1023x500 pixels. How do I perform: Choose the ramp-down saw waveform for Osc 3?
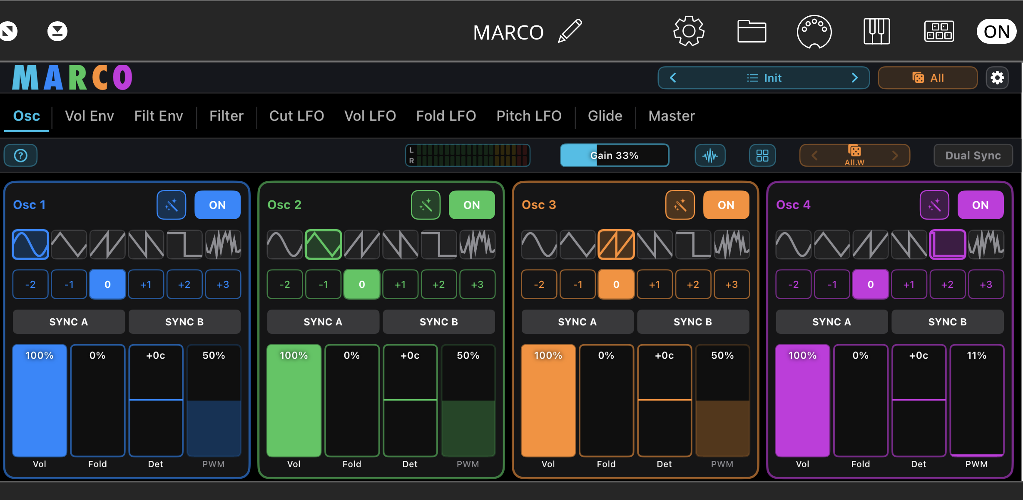655,245
